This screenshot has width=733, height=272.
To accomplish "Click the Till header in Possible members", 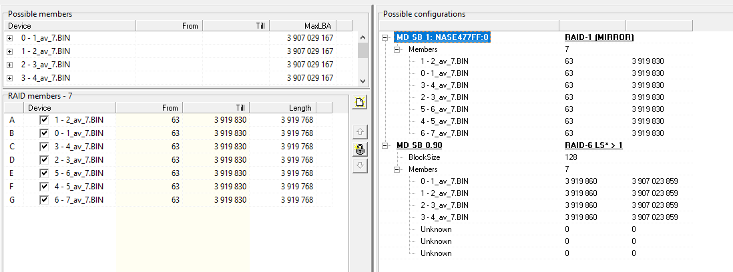I will coord(236,25).
